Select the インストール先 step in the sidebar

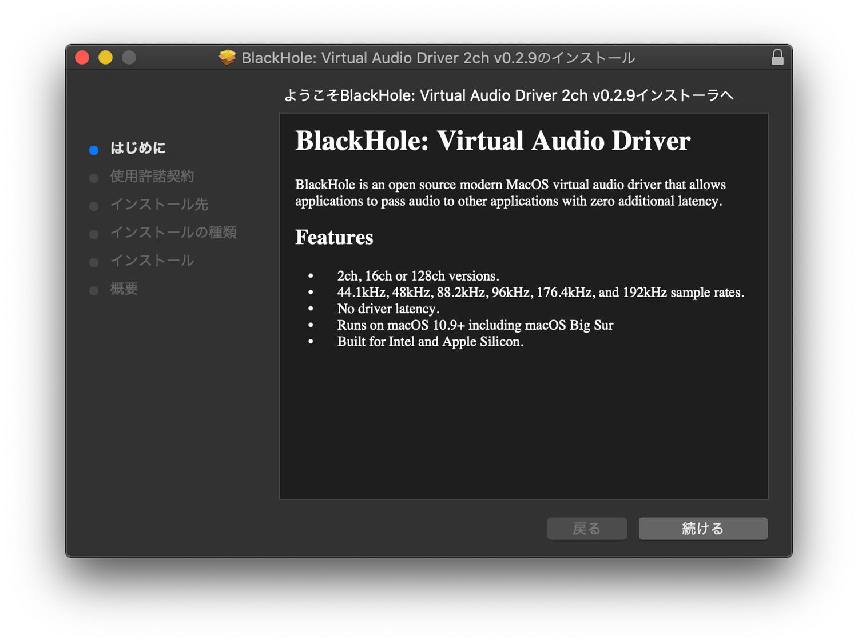tap(159, 205)
